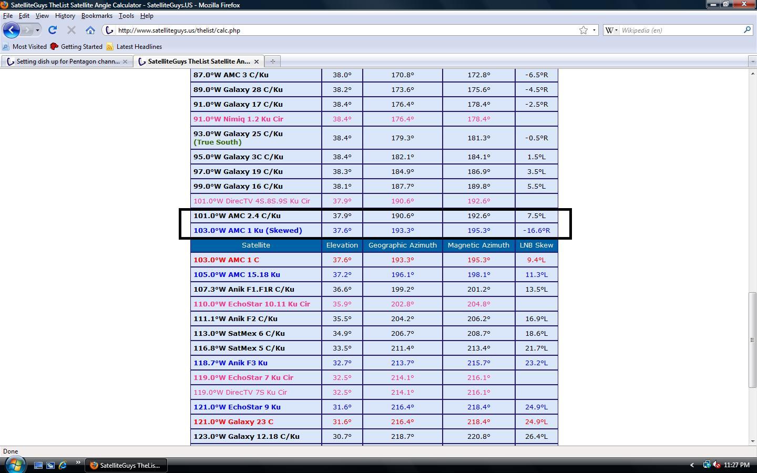Click the 'Geographic Azimuth' column header
The height and width of the screenshot is (473, 757).
click(x=403, y=245)
